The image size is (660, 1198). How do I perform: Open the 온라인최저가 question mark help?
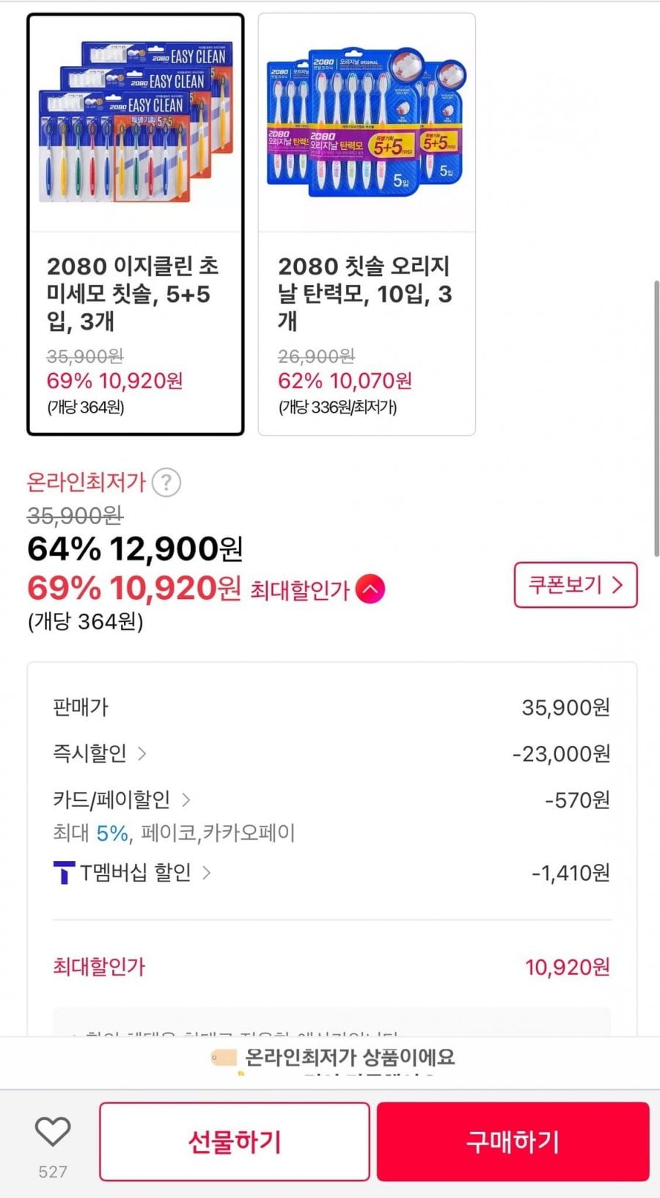[x=166, y=483]
